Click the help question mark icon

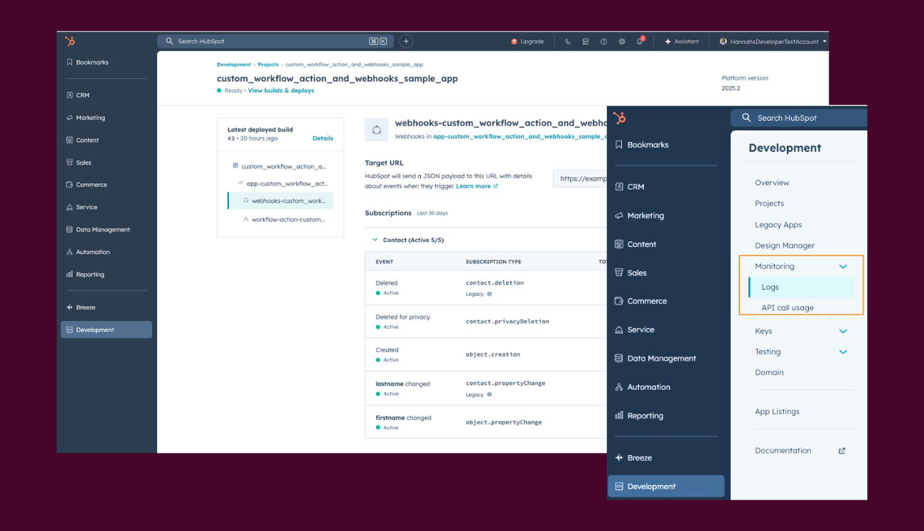coord(603,42)
